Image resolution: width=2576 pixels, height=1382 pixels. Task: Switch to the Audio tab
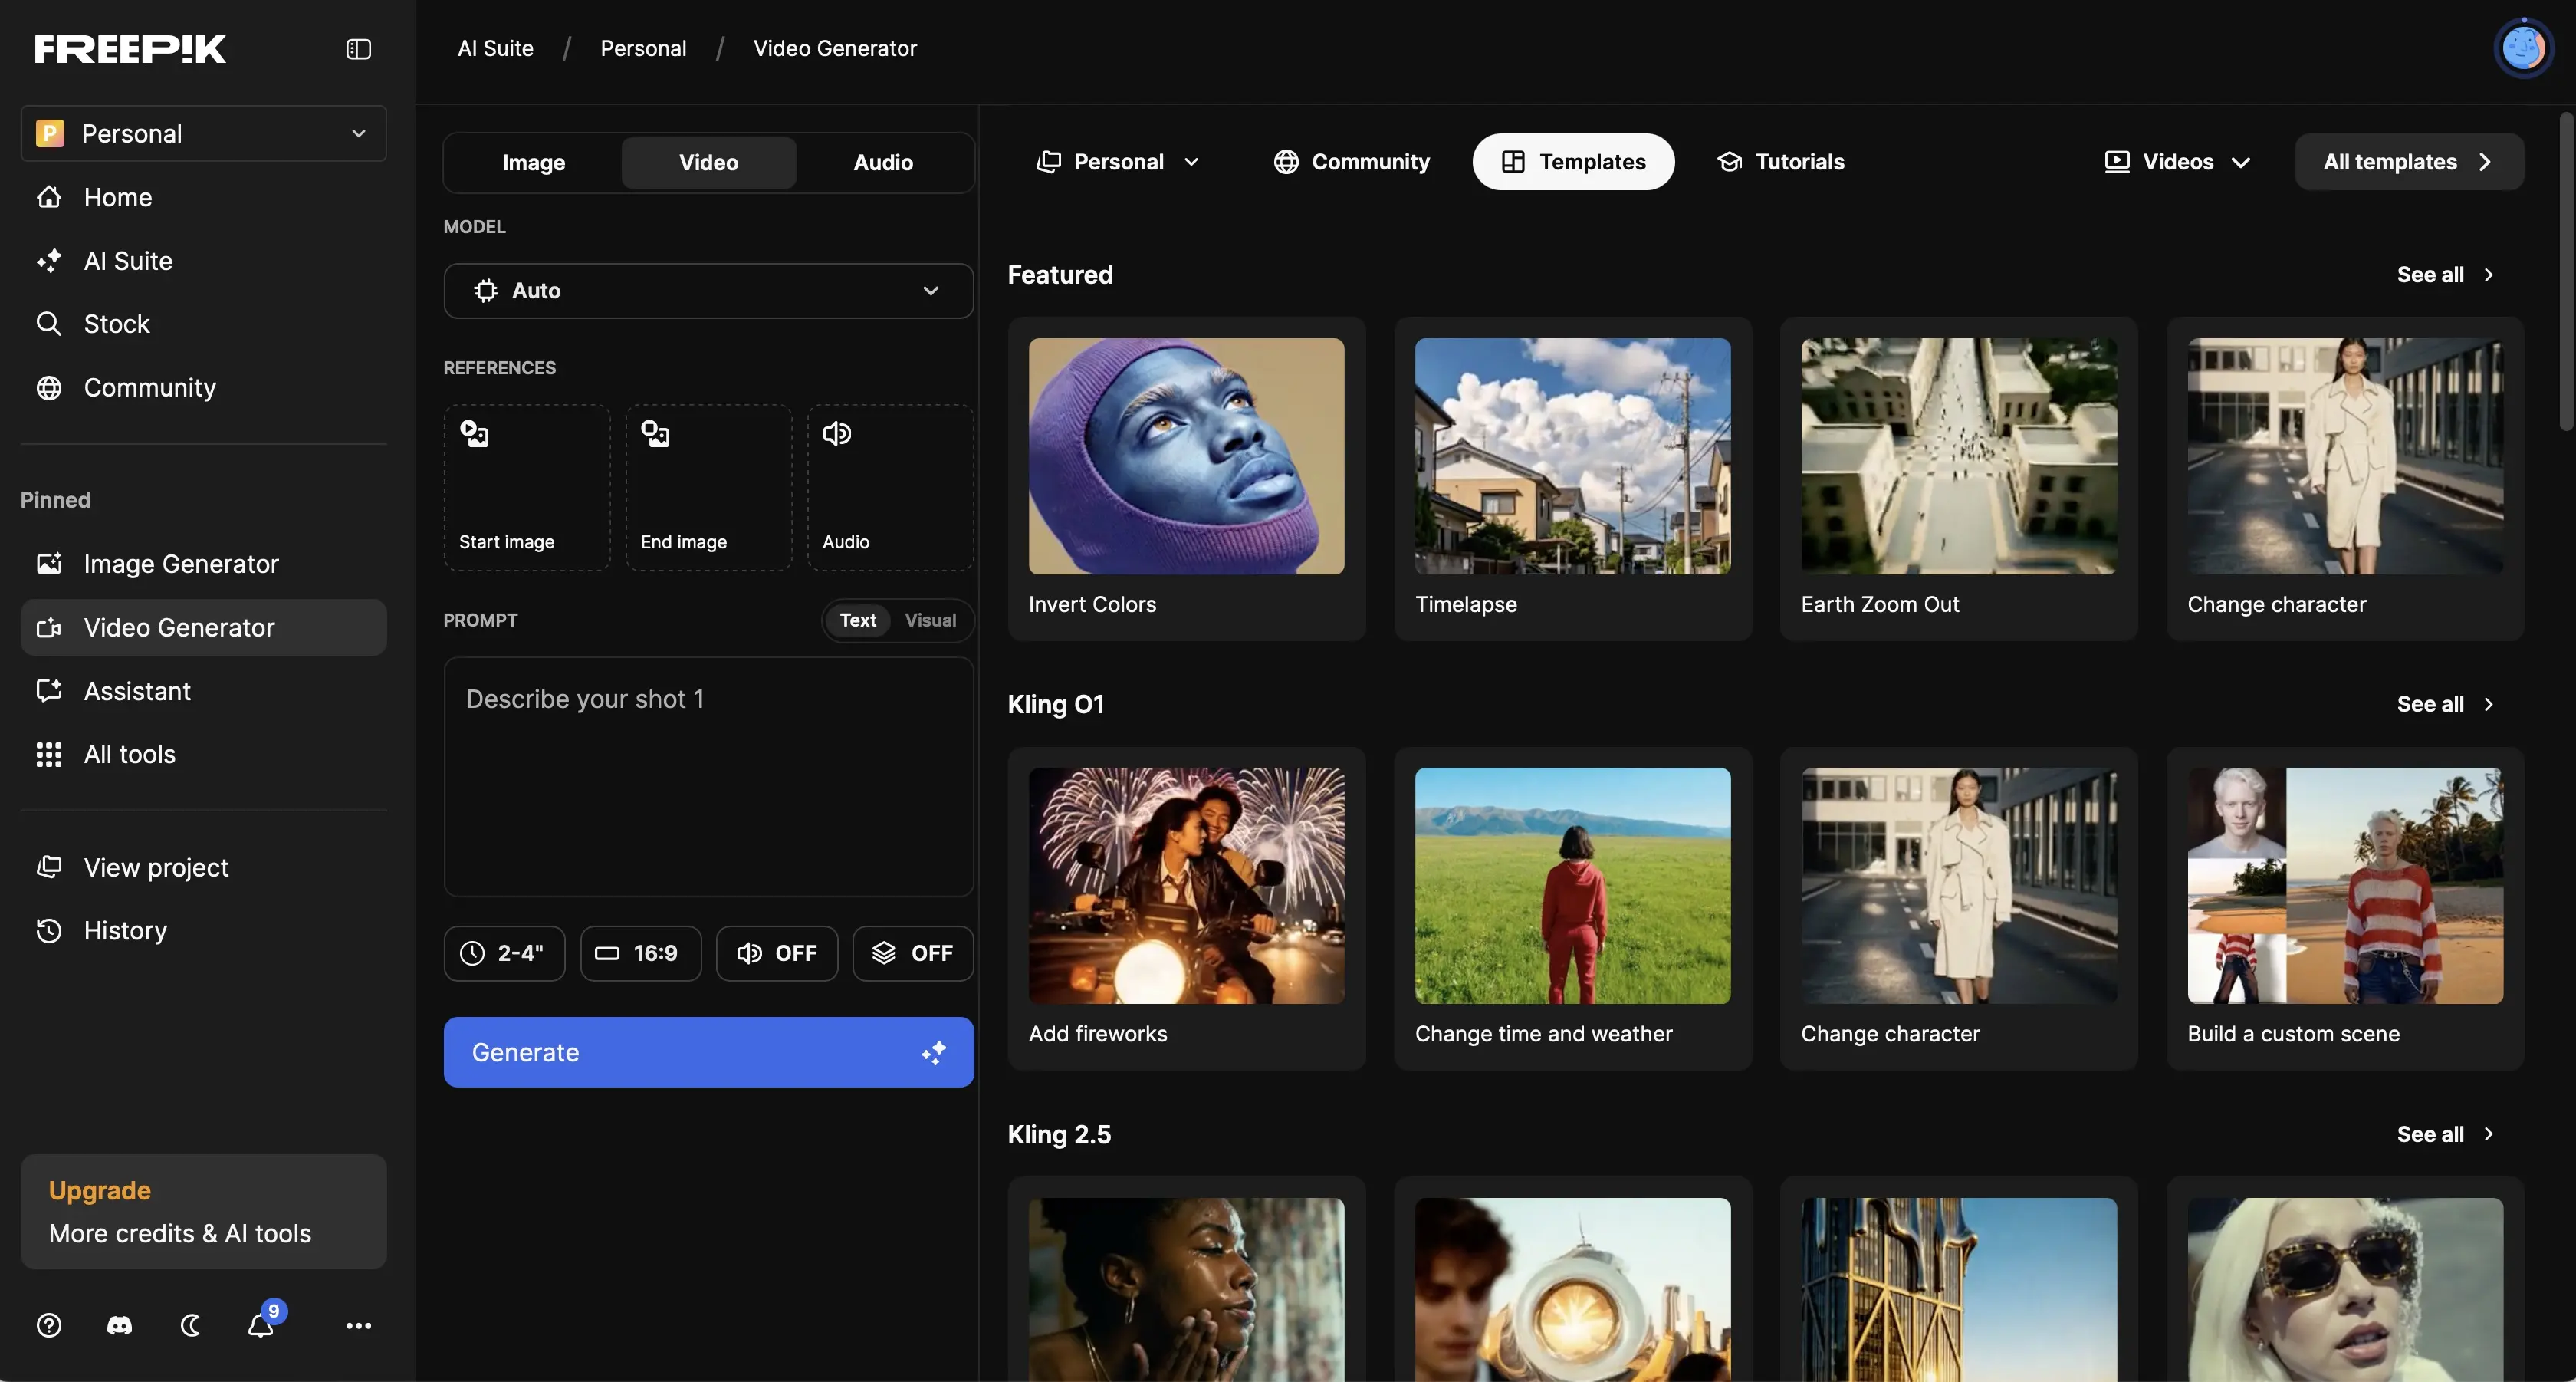[882, 162]
